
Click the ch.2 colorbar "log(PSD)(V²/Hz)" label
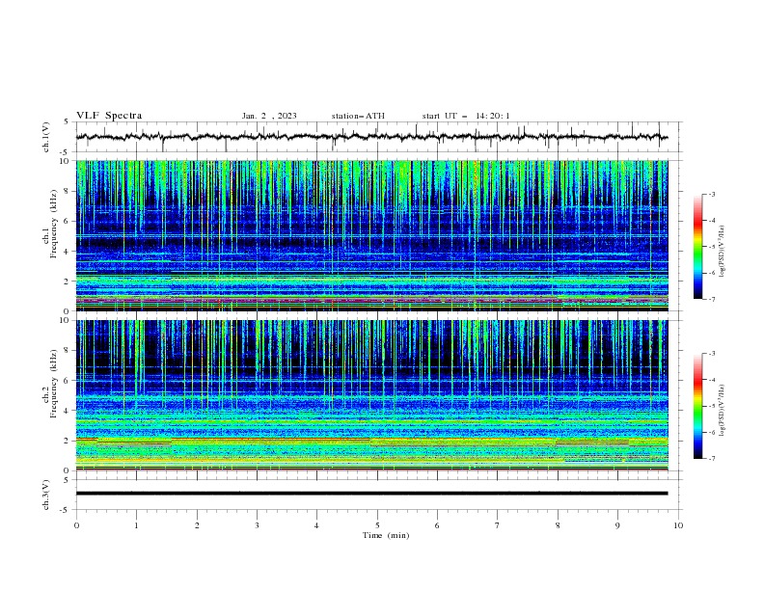click(723, 411)
